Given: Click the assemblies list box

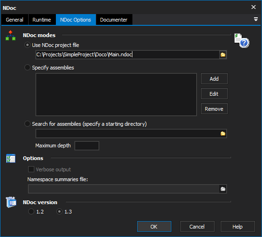Looking at the screenshot, I should pos(116,94).
